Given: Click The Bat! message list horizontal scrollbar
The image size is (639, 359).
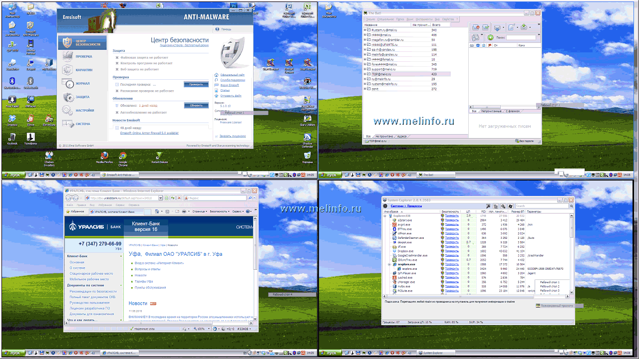Looking at the screenshot, I should [504, 107].
